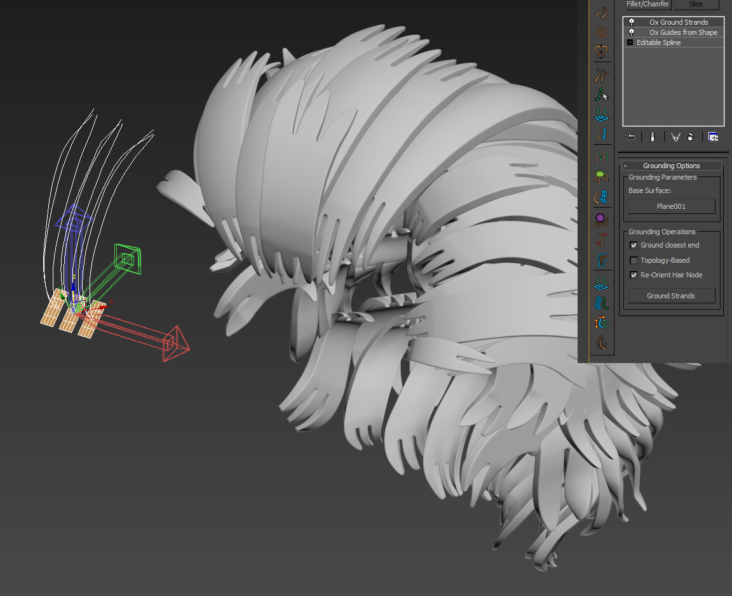Viewport: 732px width, 596px height.
Task: Click Make Unique stack icon
Action: [675, 136]
